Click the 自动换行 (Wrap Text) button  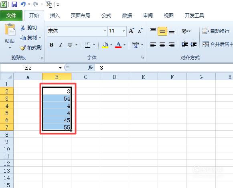pyautogui.click(x=216, y=31)
